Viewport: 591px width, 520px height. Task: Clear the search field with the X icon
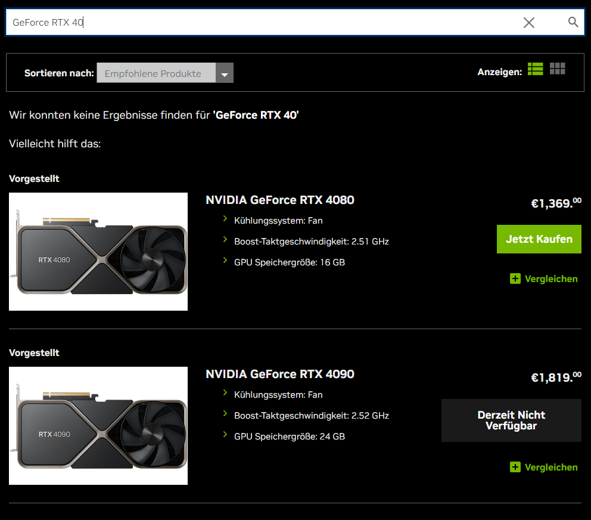pos(529,23)
